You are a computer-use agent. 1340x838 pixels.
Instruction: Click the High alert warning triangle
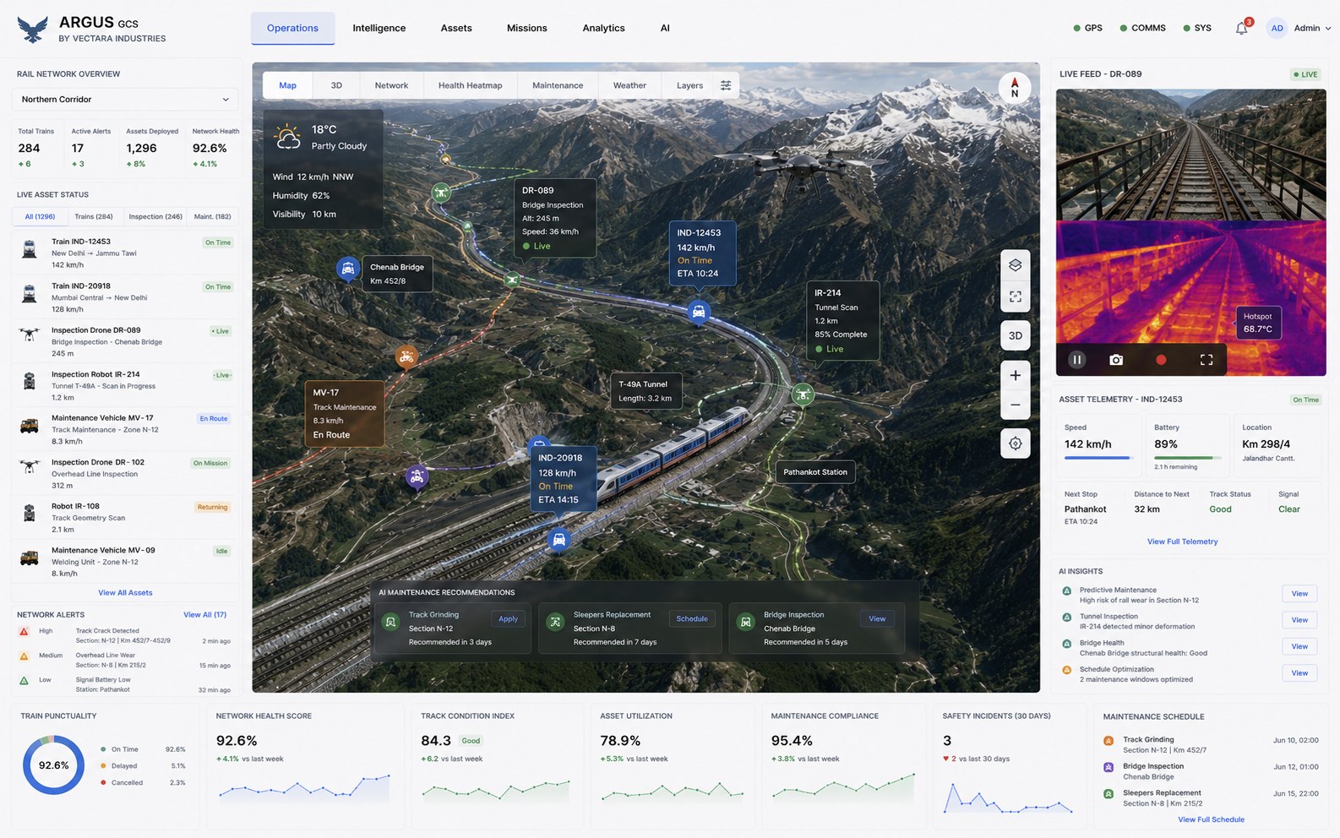point(24,632)
